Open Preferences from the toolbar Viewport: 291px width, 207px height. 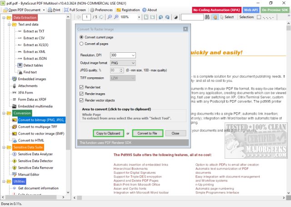pyautogui.click(x=101, y=10)
